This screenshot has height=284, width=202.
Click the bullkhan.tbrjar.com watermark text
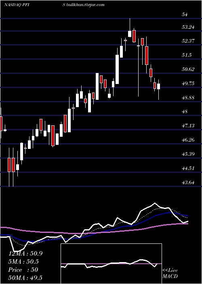[85, 5]
